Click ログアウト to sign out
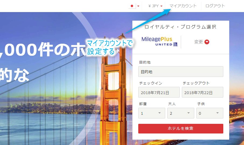 (x=215, y=6)
